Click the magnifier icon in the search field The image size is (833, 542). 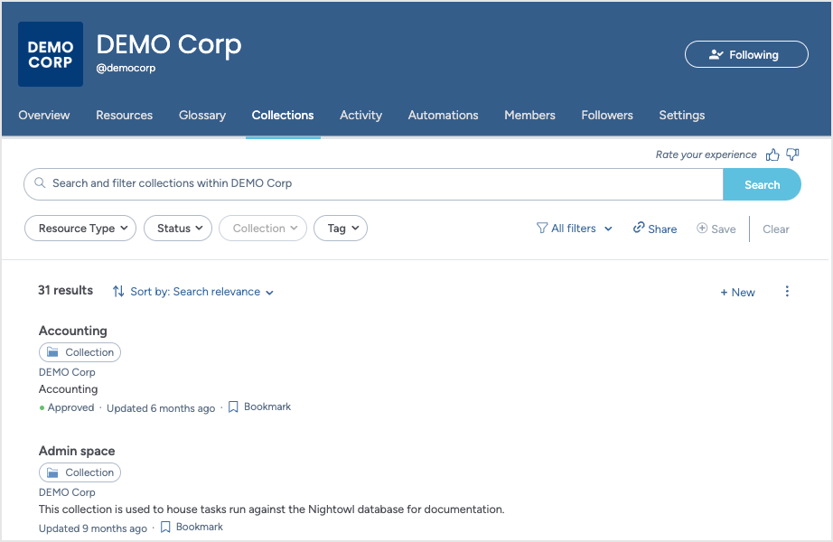[40, 182]
